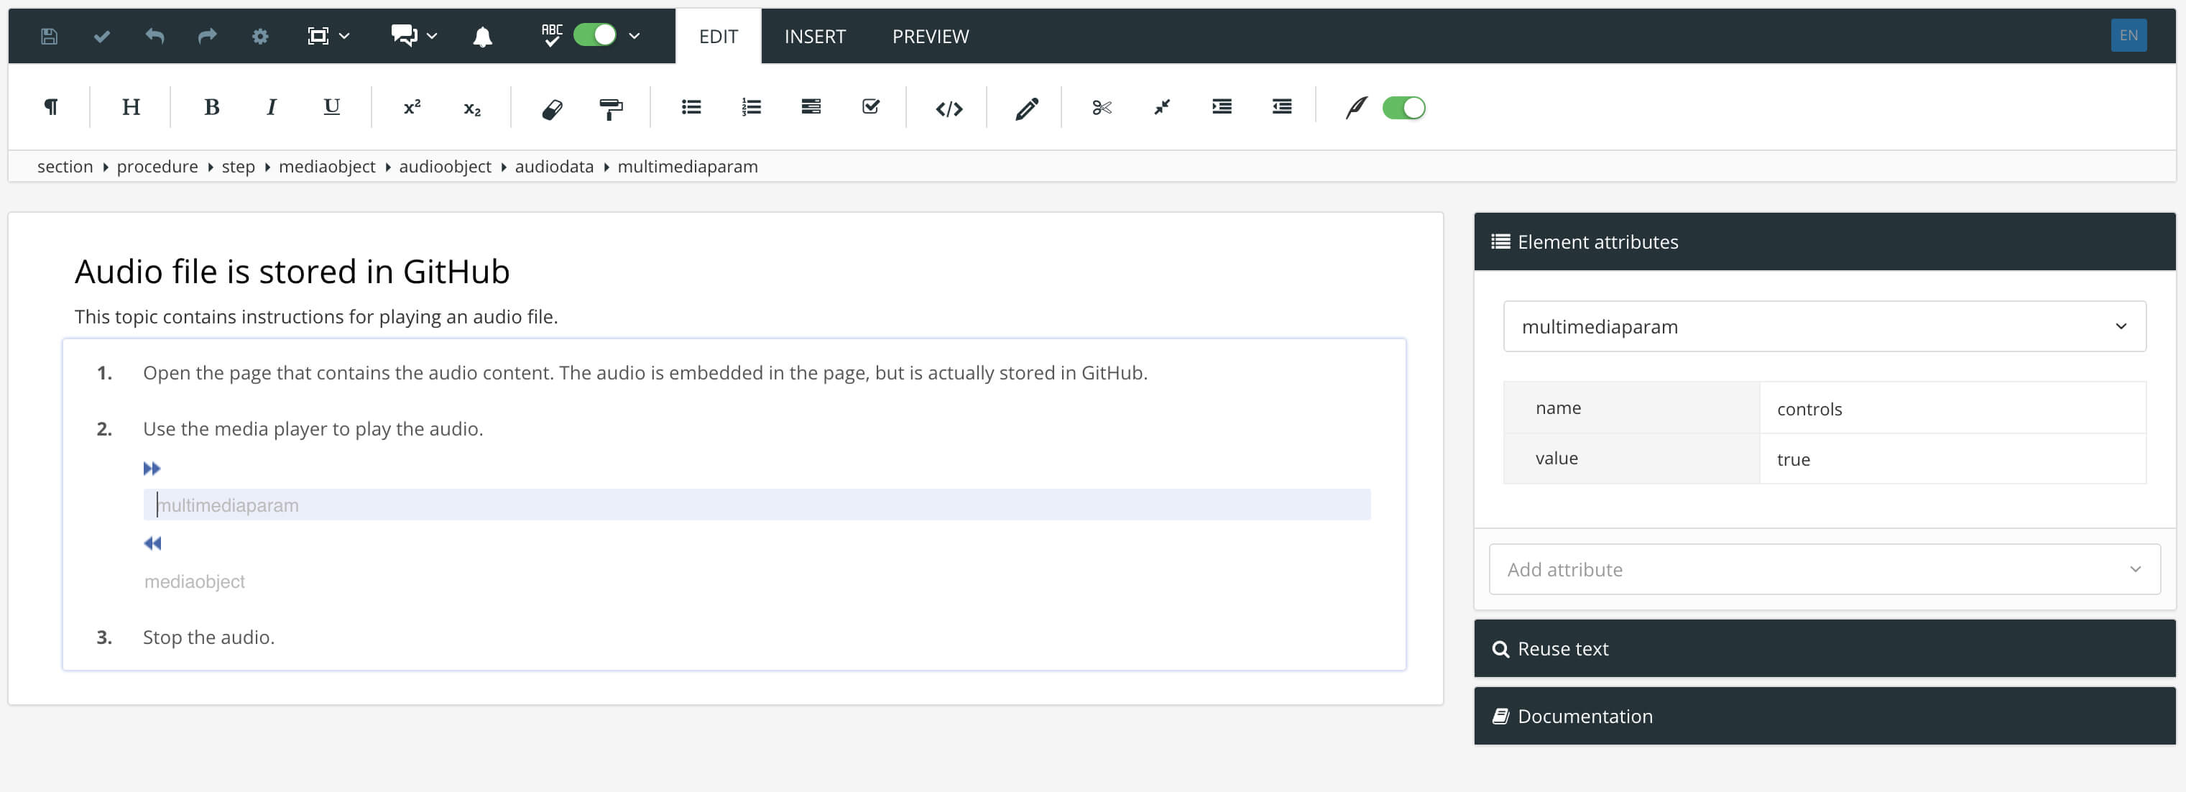The image size is (2186, 792).
Task: Switch to the PREVIEW tab
Action: 929,36
